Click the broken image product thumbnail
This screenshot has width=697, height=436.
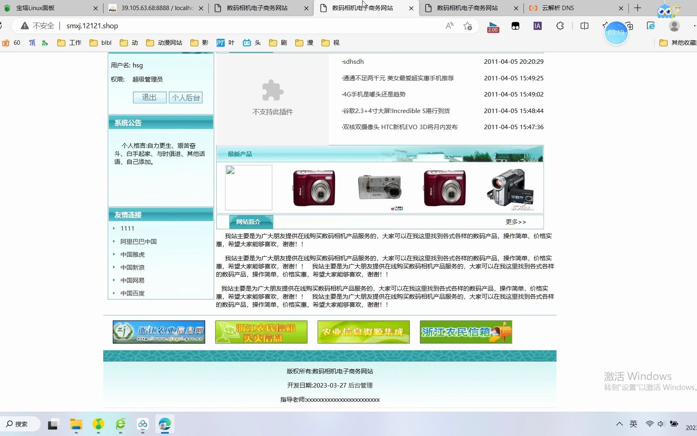(x=248, y=188)
